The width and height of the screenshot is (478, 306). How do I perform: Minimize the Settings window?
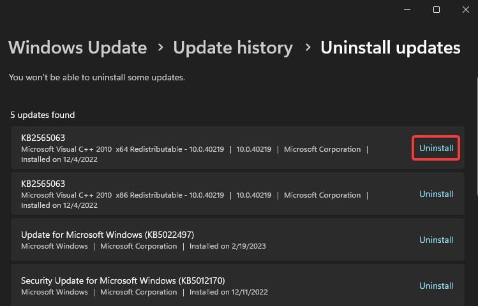[x=407, y=10]
